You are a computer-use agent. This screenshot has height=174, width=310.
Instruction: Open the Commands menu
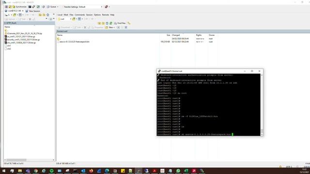click(79, 15)
